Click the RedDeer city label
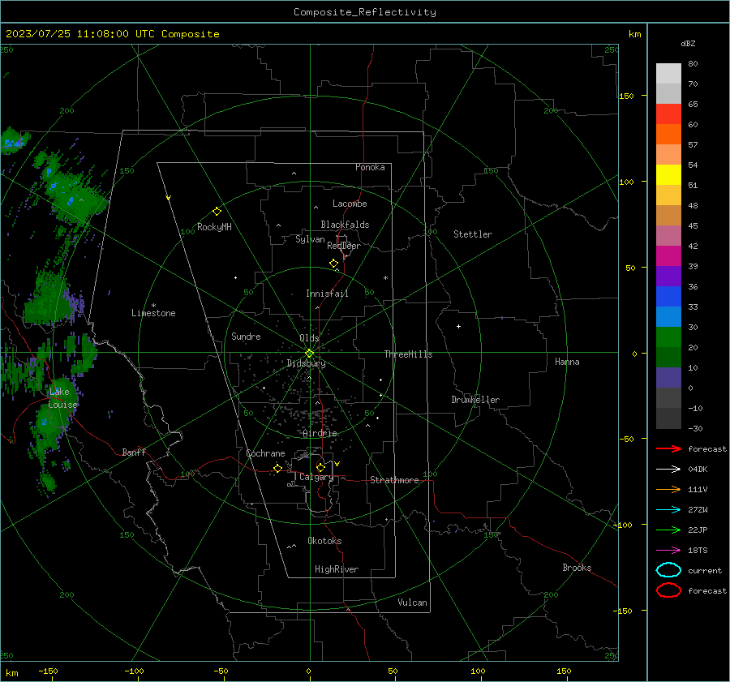 pyautogui.click(x=344, y=246)
